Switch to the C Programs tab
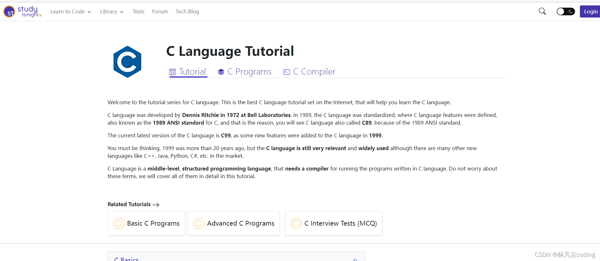The image size is (600, 261). click(245, 72)
